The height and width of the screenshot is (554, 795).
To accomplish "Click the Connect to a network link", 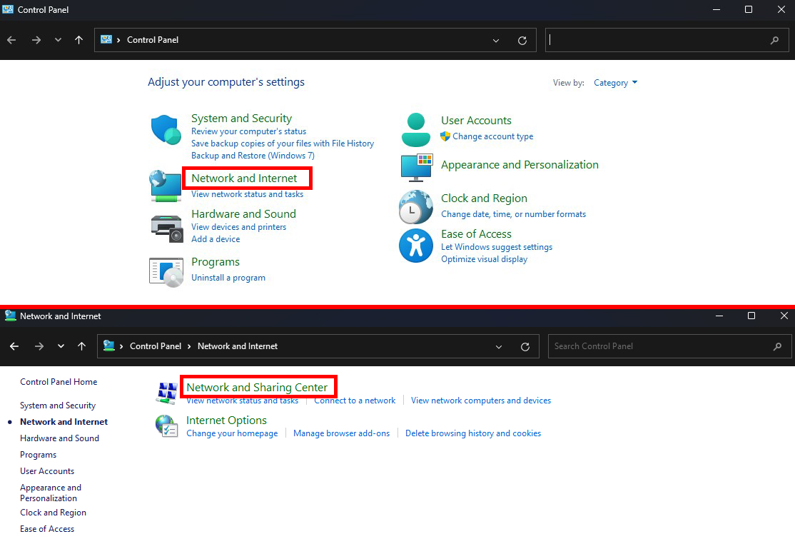I will point(355,401).
